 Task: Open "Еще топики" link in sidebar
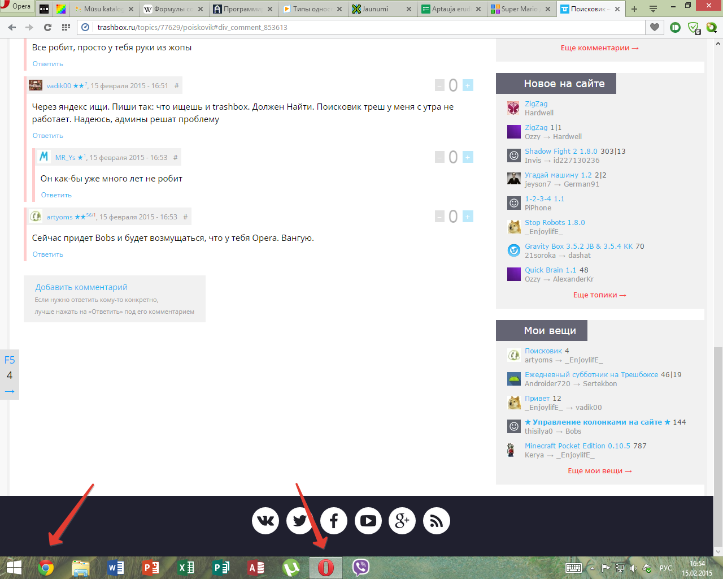point(599,295)
